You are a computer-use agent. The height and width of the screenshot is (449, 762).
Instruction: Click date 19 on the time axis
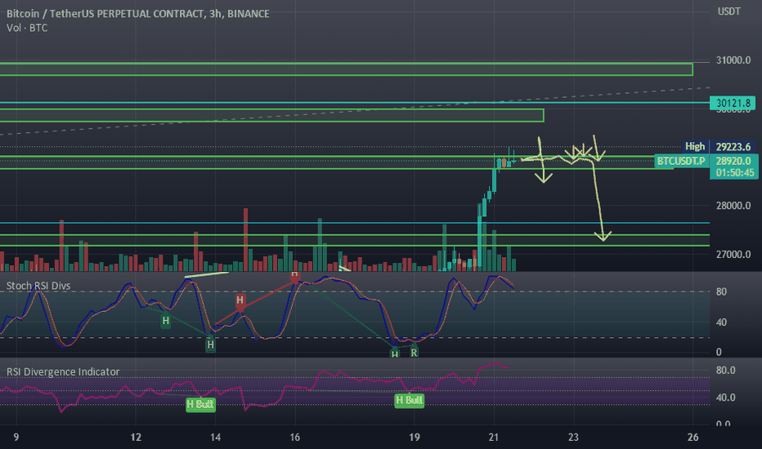click(x=414, y=437)
